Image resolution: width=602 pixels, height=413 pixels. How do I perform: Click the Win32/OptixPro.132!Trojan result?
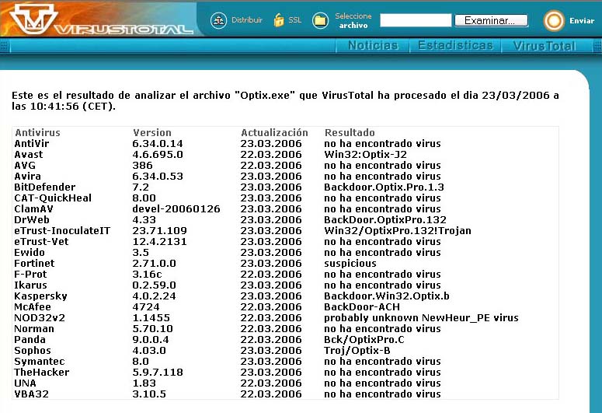(398, 231)
